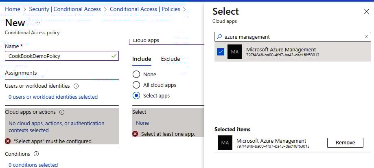Image resolution: width=374 pixels, height=168 pixels.
Task: Open Conditional Access | Policies breadcrumb
Action: click(145, 9)
